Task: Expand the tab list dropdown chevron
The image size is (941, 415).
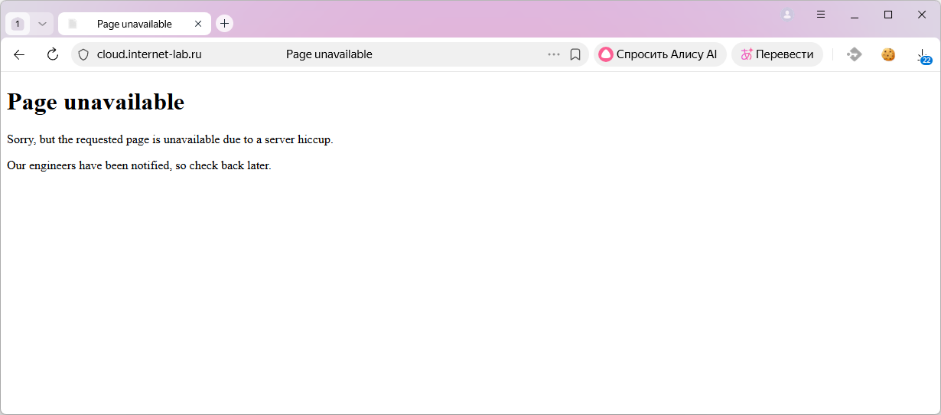Action: 42,24
